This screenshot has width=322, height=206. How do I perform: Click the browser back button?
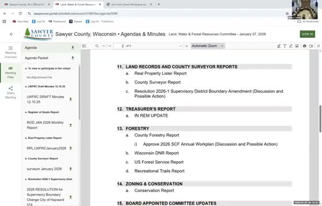[5, 14]
